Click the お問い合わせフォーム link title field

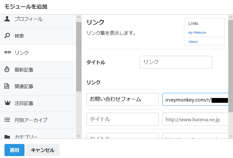(x=123, y=99)
